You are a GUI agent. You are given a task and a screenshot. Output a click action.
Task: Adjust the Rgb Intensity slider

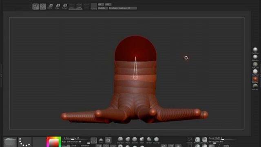point(75,142)
